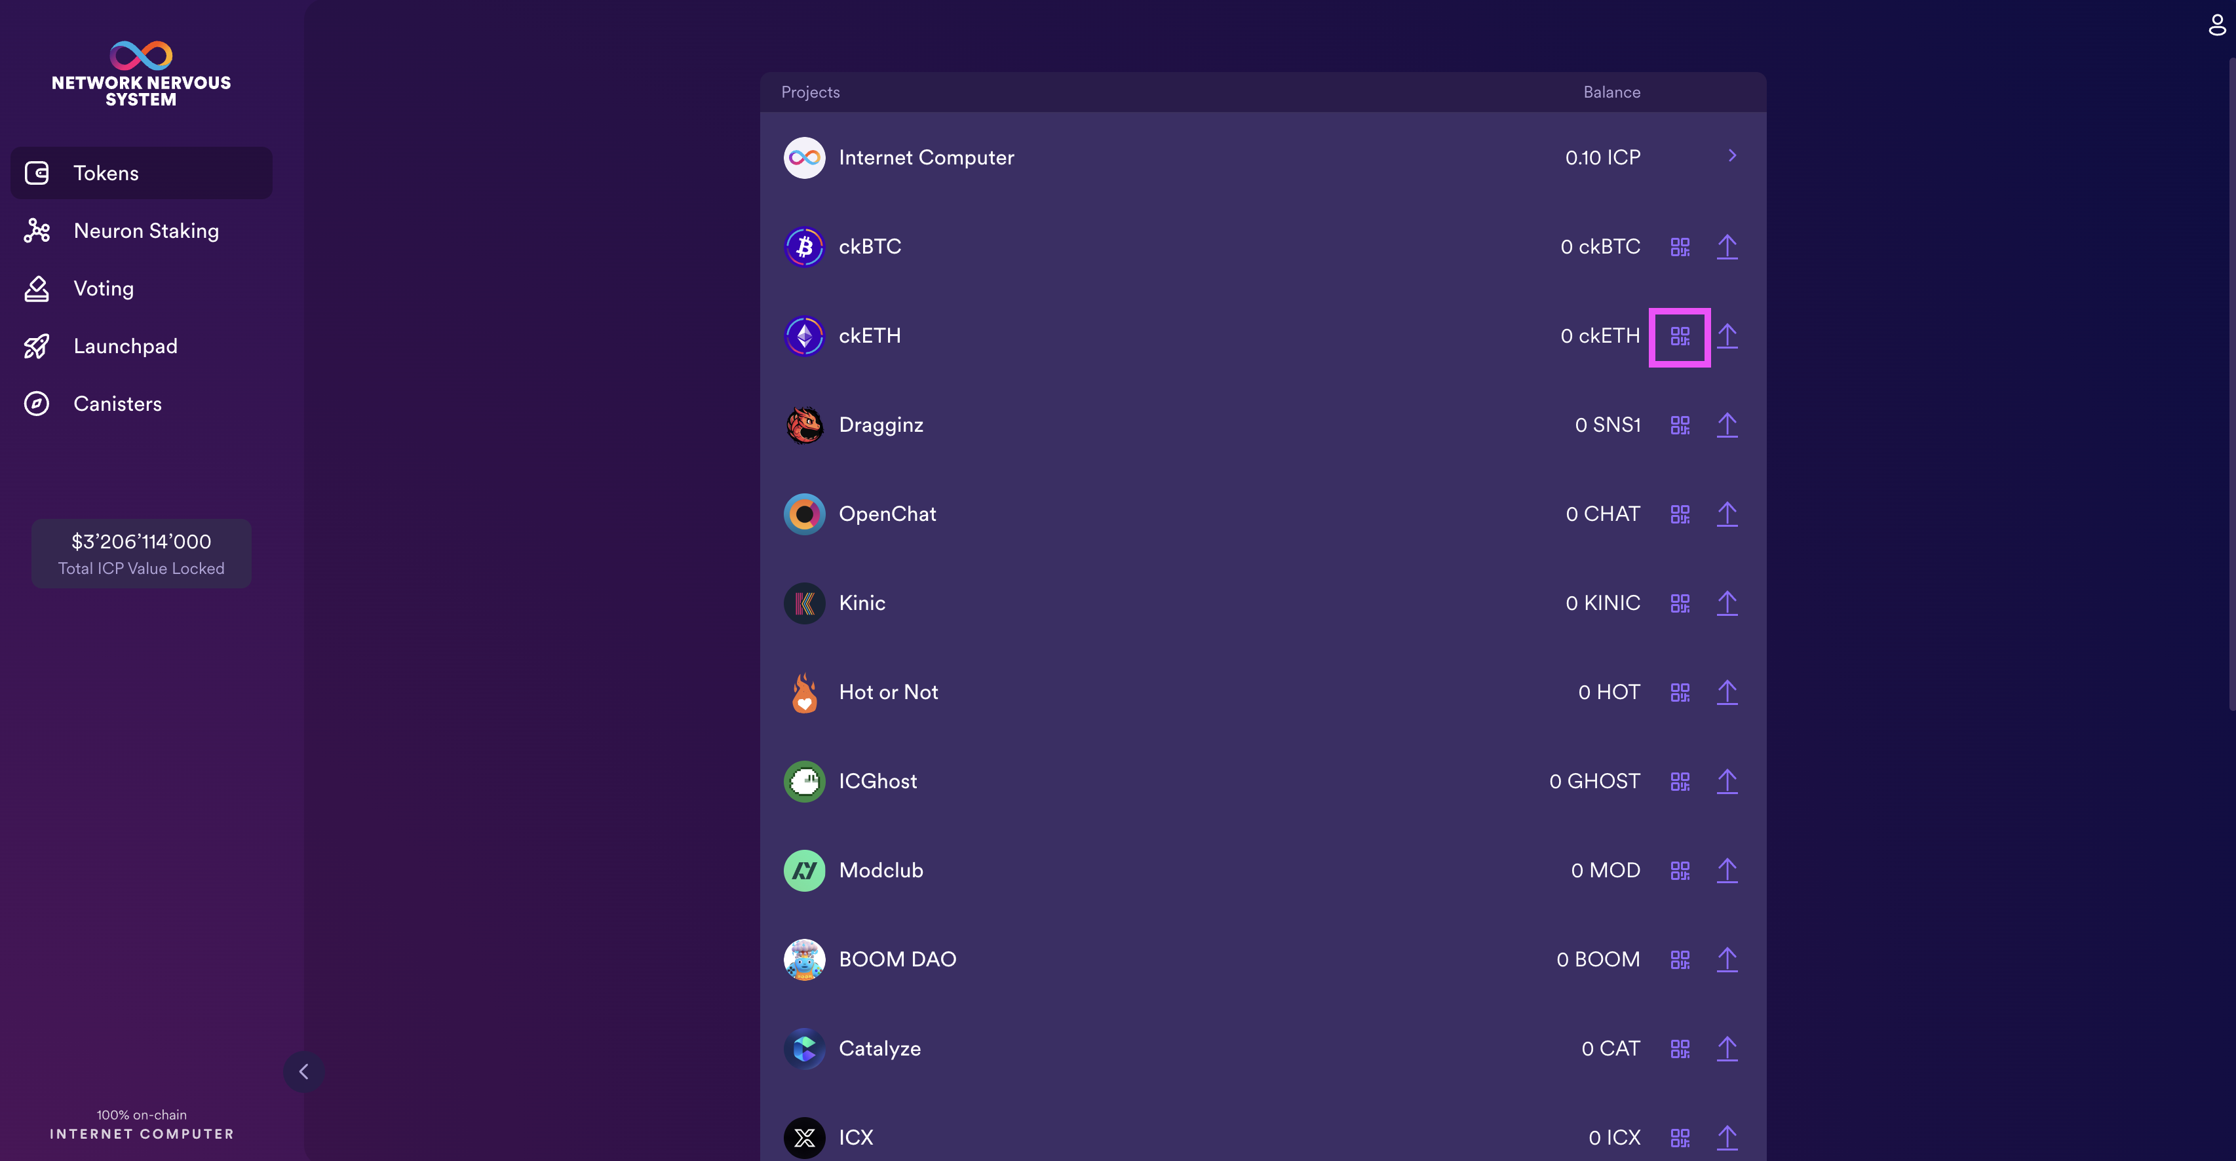Click the Network Nervous System logo
This screenshot has height=1161, width=2236.
(x=142, y=74)
